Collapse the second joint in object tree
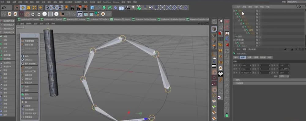Viewport: 306px width, 121px height. click(236, 14)
